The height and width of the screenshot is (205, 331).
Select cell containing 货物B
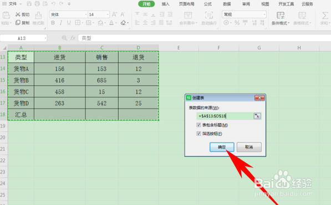coord(21,80)
